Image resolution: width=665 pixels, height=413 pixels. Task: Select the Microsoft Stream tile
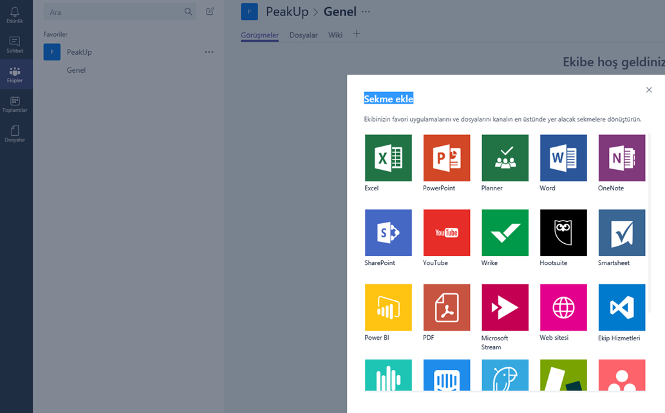[505, 307]
